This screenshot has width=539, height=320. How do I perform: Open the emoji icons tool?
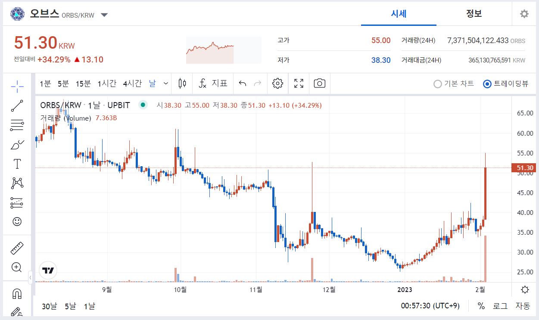[17, 221]
